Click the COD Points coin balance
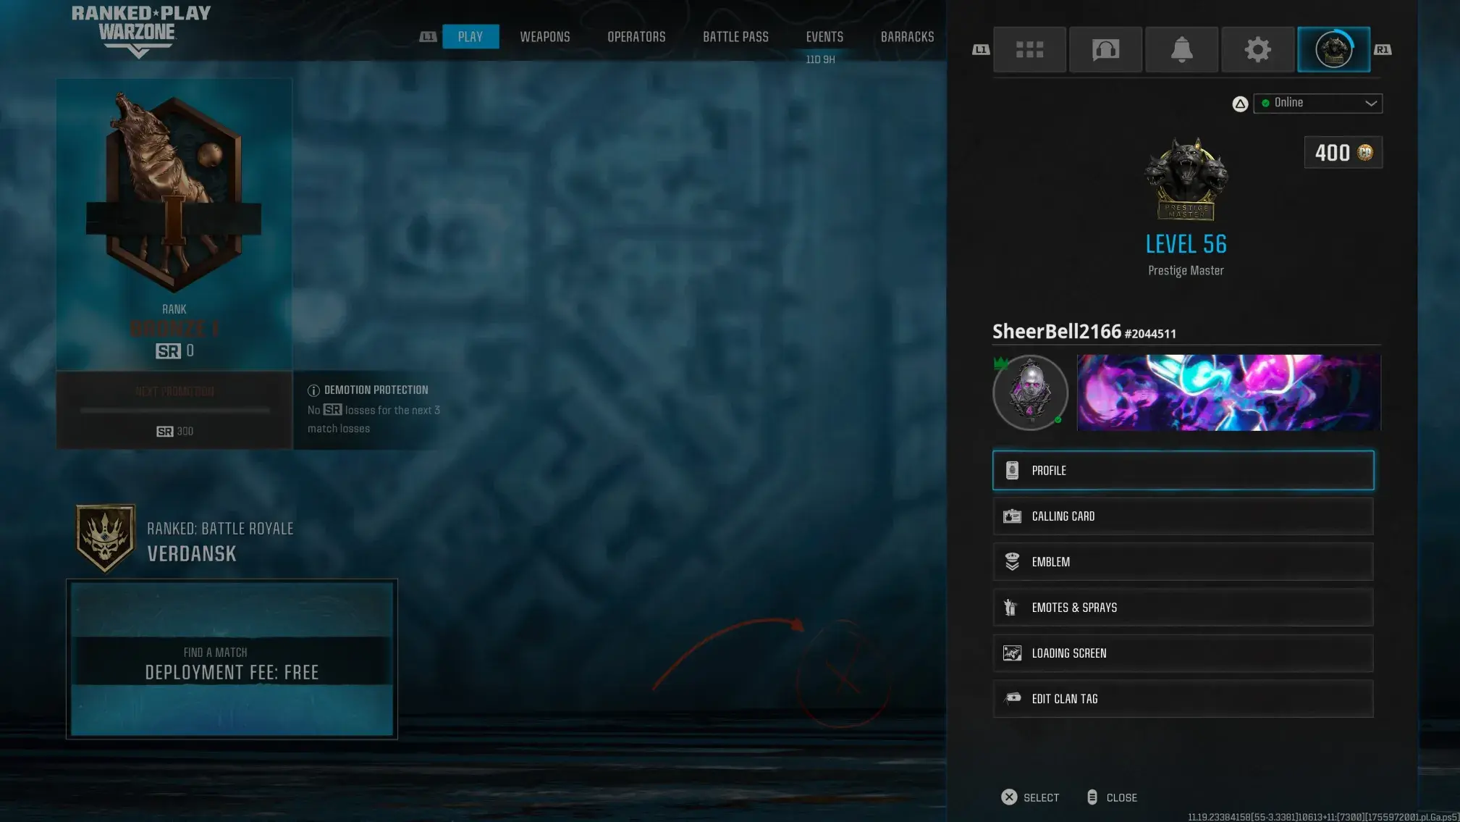This screenshot has width=1460, height=822. [1343, 152]
